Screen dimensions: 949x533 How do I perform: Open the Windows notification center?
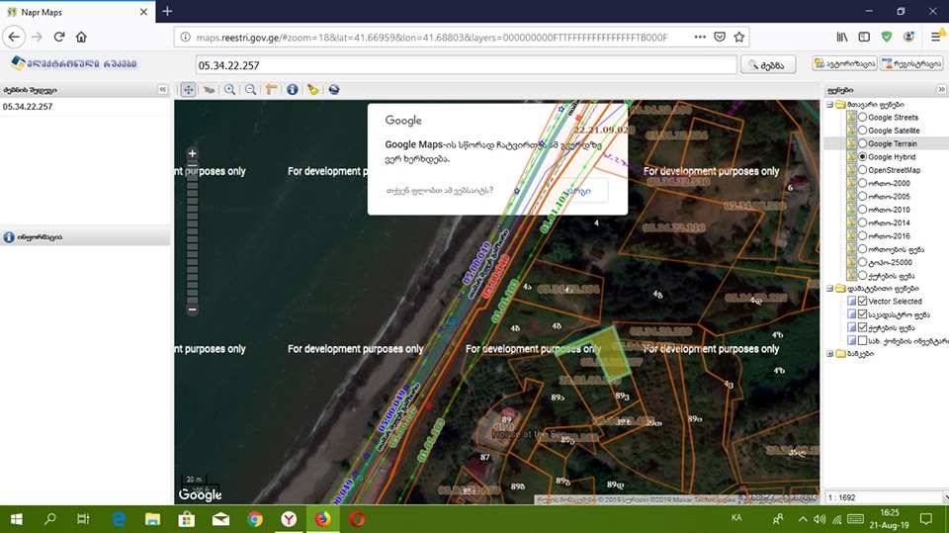[x=926, y=519]
